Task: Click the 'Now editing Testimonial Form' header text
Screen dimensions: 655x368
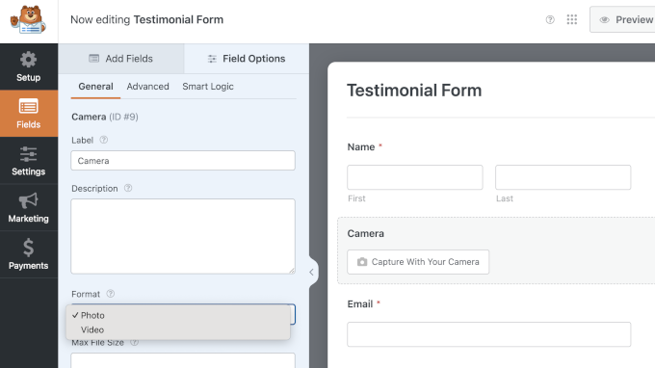Action: (x=147, y=19)
